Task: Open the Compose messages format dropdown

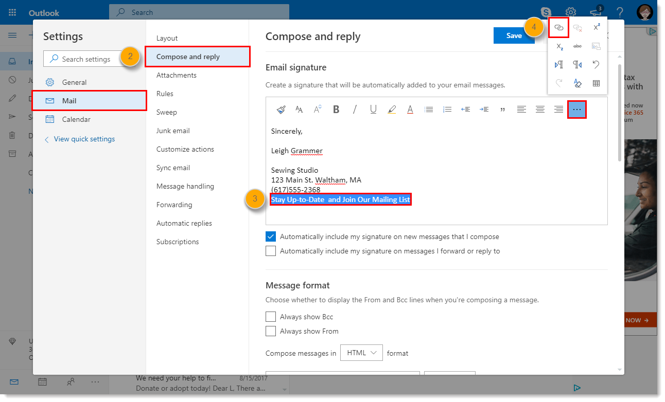Action: click(361, 353)
